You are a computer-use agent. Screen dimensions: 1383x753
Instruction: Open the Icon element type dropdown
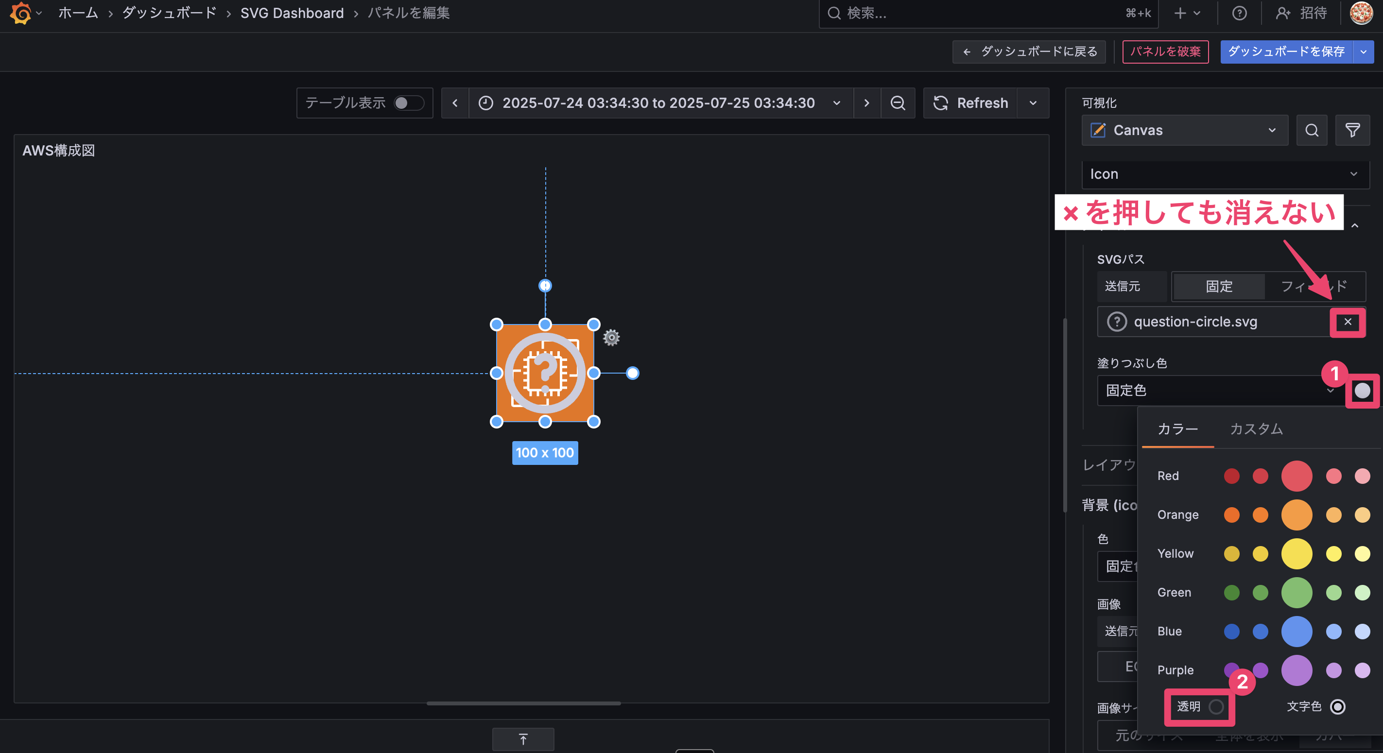coord(1225,174)
